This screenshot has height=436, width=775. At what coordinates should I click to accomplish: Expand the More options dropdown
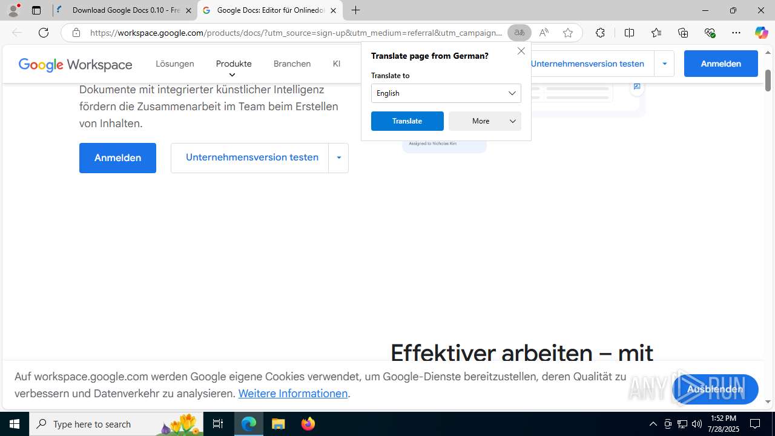[x=485, y=121]
